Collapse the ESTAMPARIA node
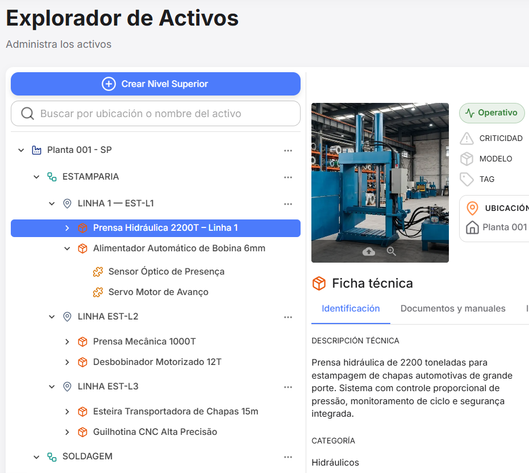This screenshot has height=473, width=529. click(x=36, y=177)
